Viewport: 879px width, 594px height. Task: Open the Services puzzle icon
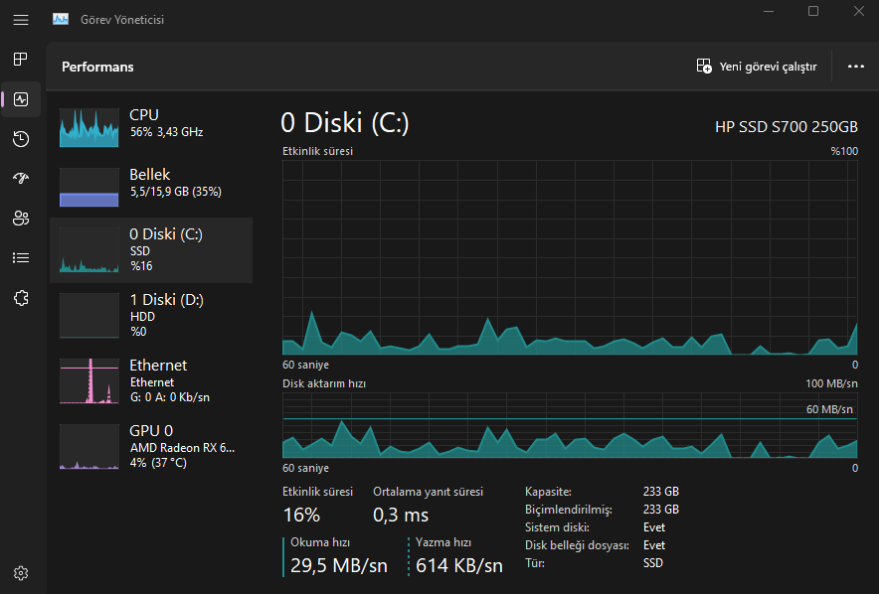coord(21,297)
